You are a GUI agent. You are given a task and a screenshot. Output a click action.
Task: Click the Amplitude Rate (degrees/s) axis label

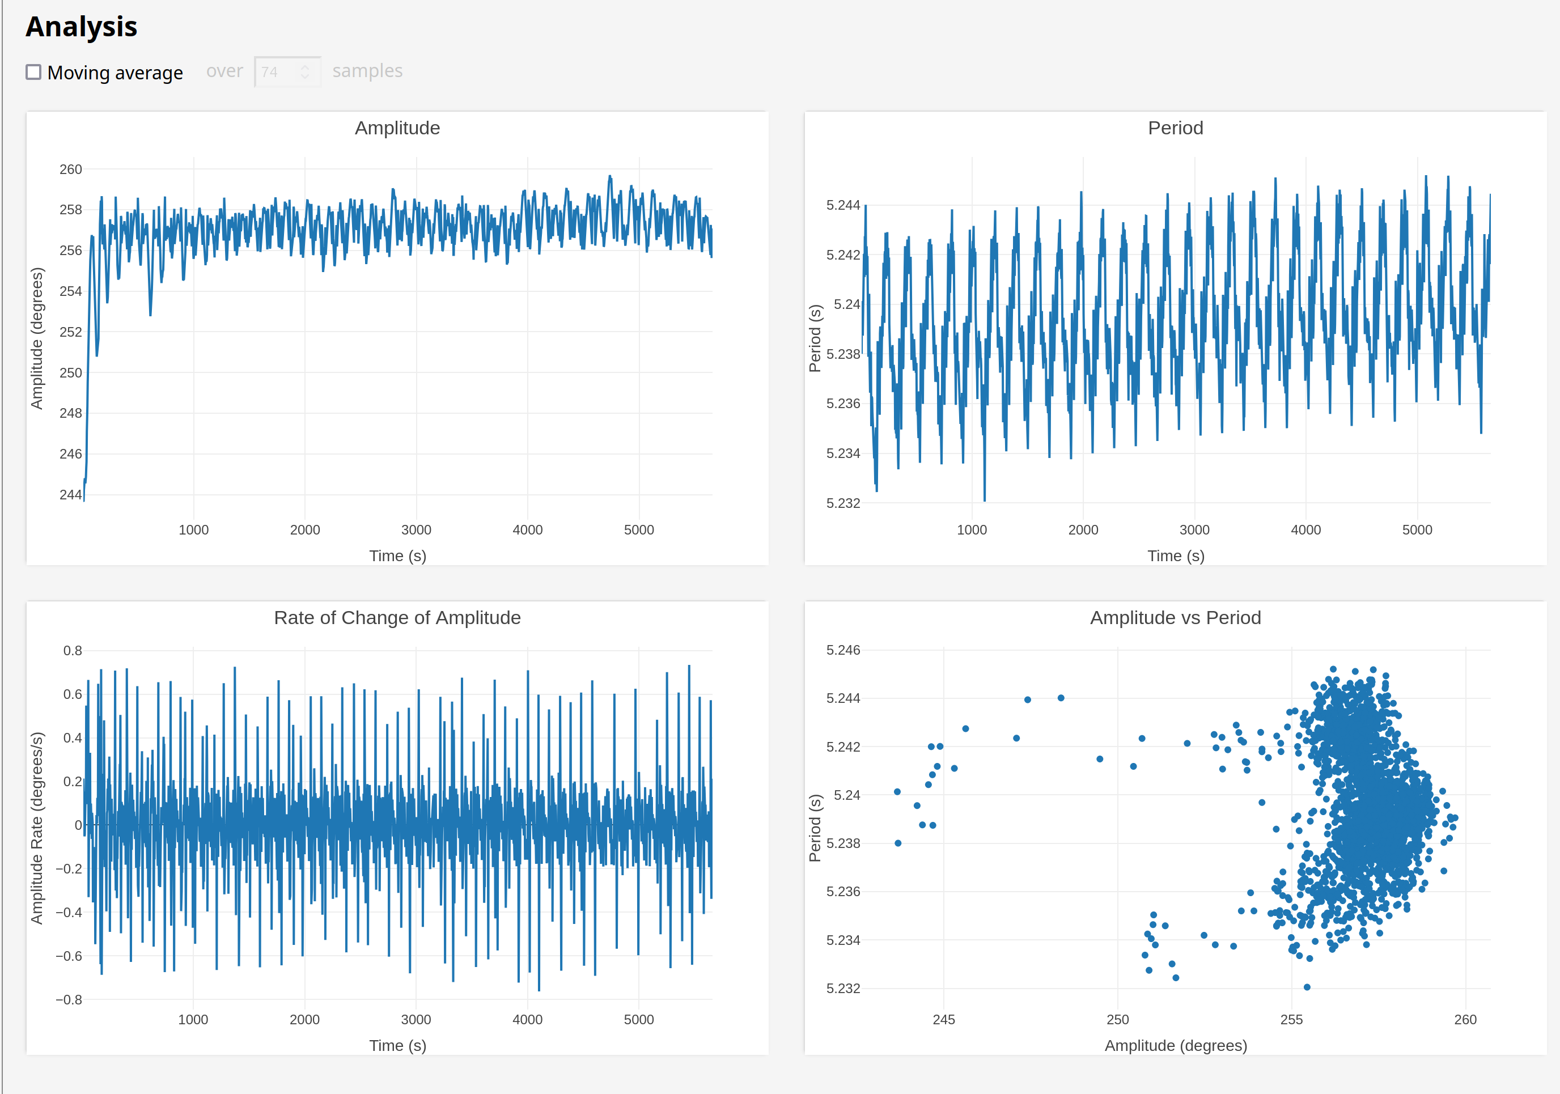[37, 828]
